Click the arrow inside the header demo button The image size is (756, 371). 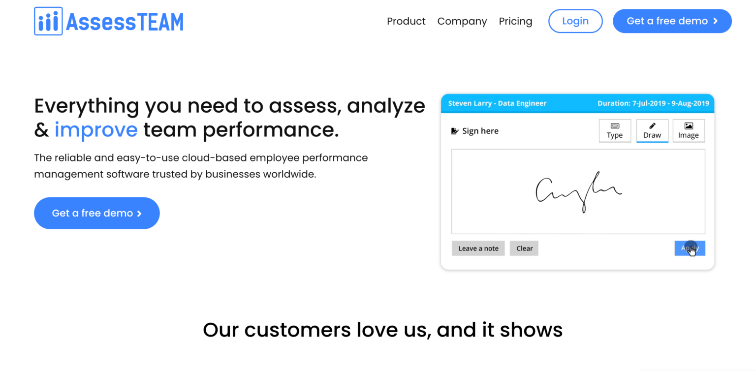(715, 21)
